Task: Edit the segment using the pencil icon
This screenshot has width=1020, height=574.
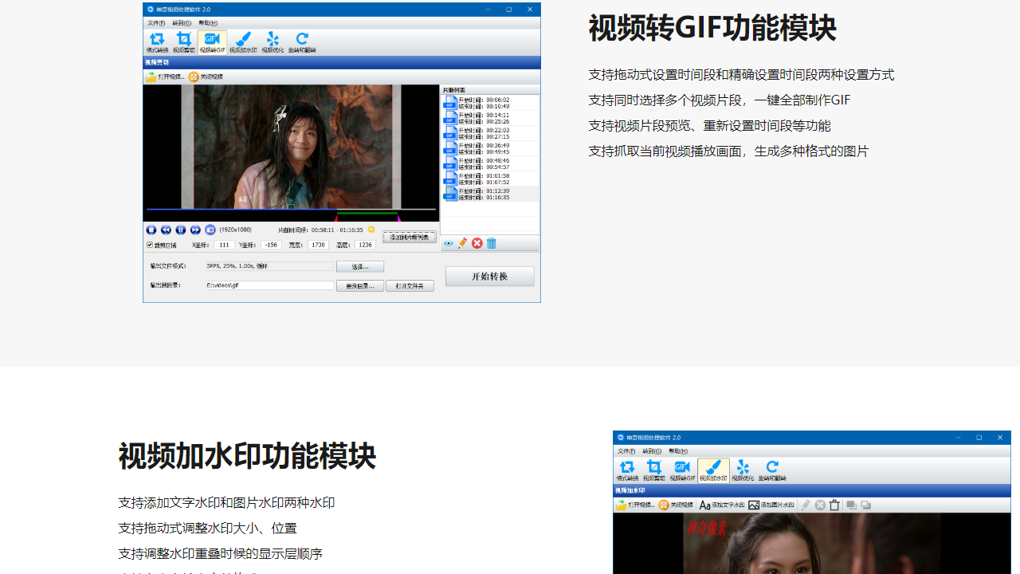Action: click(x=463, y=243)
